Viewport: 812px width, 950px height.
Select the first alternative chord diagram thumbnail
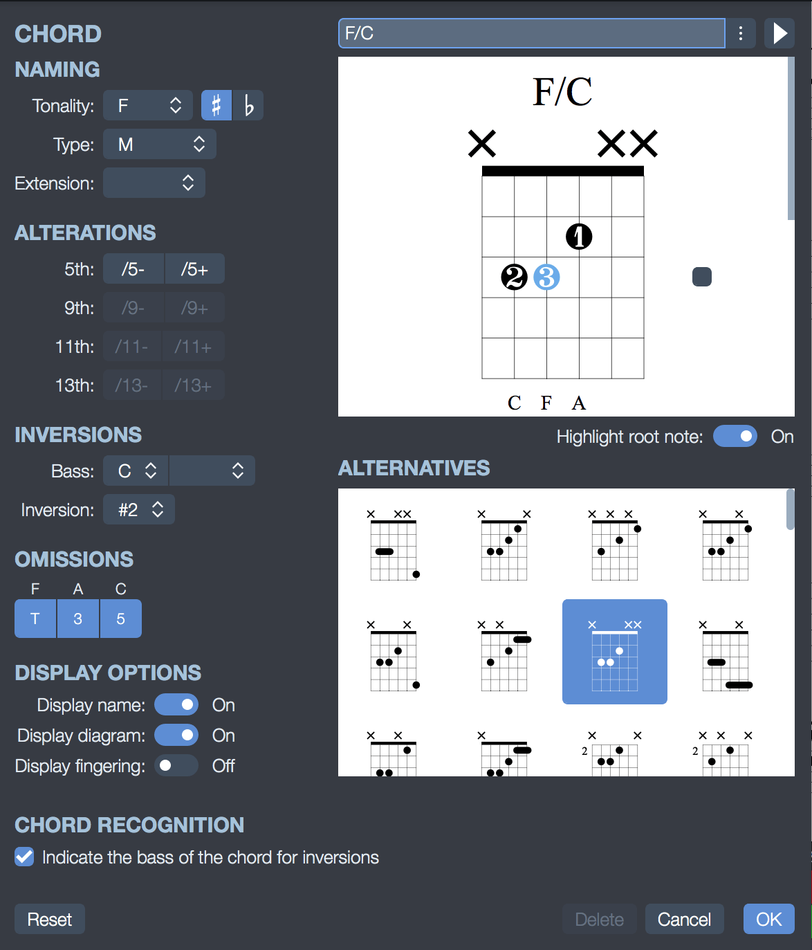click(x=394, y=545)
